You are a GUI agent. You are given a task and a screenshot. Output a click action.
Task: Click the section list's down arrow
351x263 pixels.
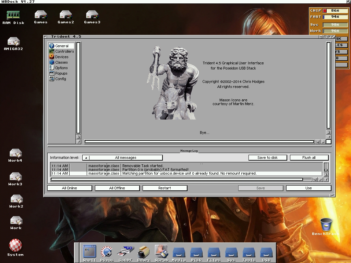(78, 141)
